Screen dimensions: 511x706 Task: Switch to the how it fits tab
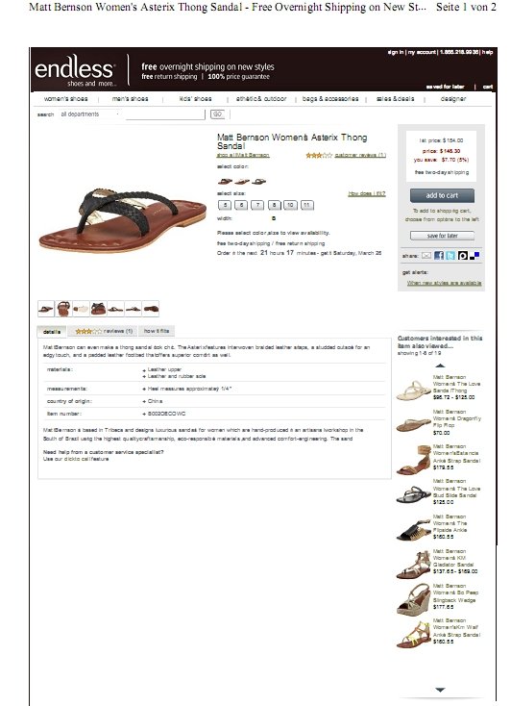click(x=157, y=331)
